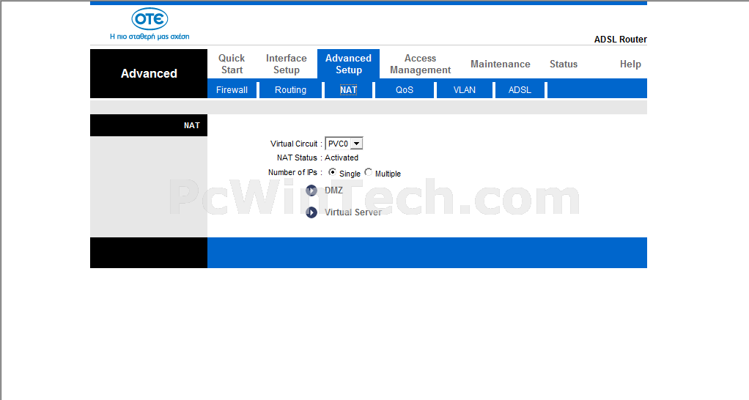
Task: Open the Virtual Circuit PVC0 dropdown
Action: (344, 144)
